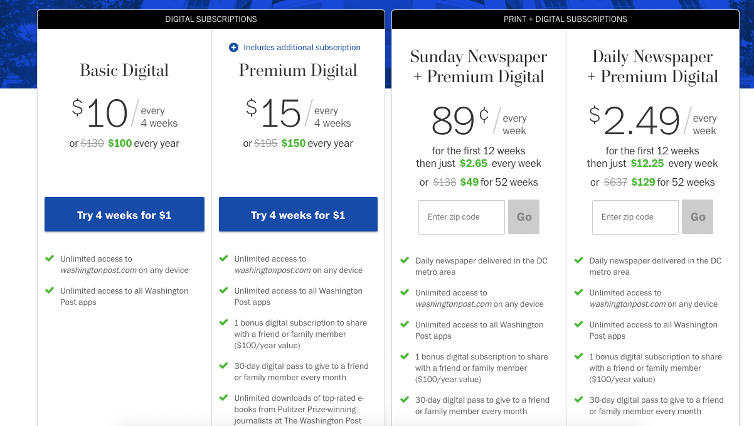Click Daily Newspaper's bonus digital subscription checkmark
This screenshot has width=754, height=426.
pyautogui.click(x=578, y=356)
